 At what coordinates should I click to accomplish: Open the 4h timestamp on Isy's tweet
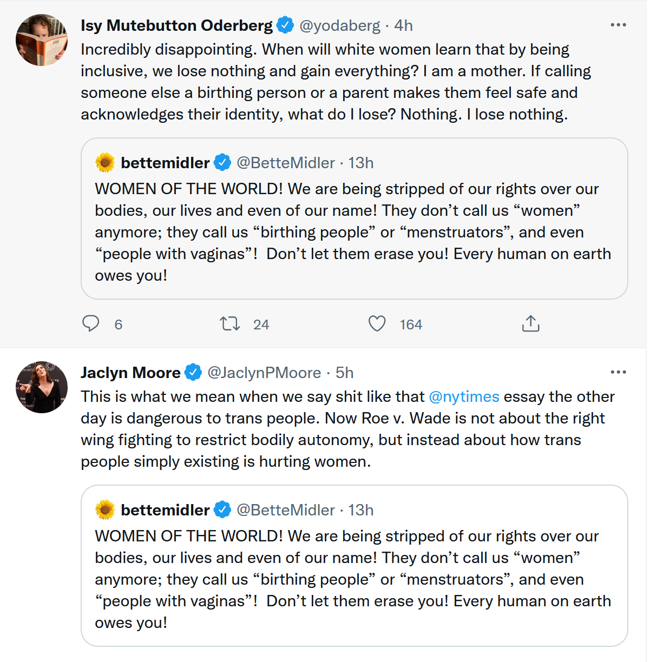pos(403,25)
